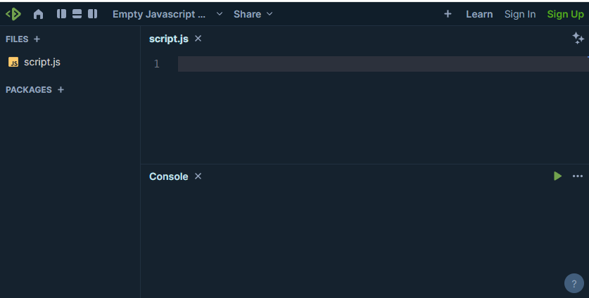The image size is (589, 298).
Task: Select the stacked horizontal layout icon
Action: [x=77, y=14]
